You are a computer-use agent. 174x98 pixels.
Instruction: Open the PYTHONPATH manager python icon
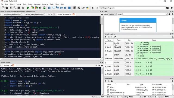(x=88, y=8)
